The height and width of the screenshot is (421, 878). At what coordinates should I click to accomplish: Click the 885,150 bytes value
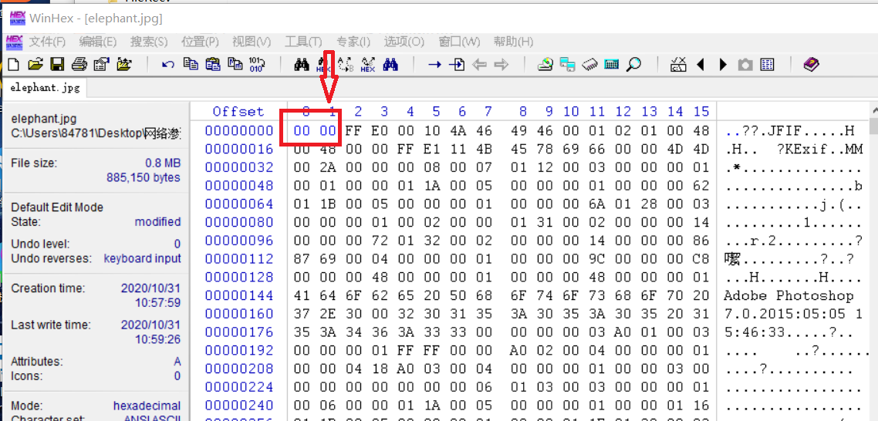(x=144, y=177)
